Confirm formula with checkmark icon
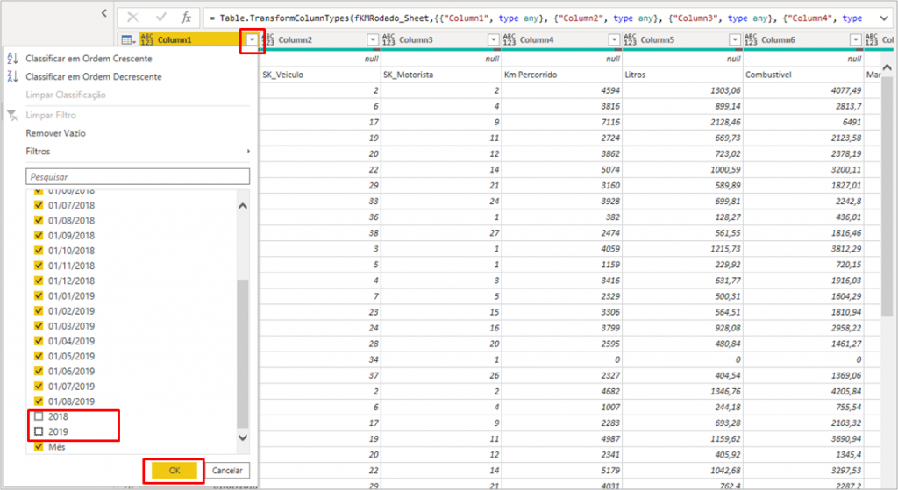The width and height of the screenshot is (898, 490). [x=161, y=18]
